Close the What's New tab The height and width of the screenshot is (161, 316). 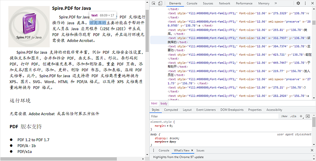[192, 150]
